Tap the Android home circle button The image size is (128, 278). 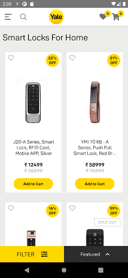tap(64, 270)
